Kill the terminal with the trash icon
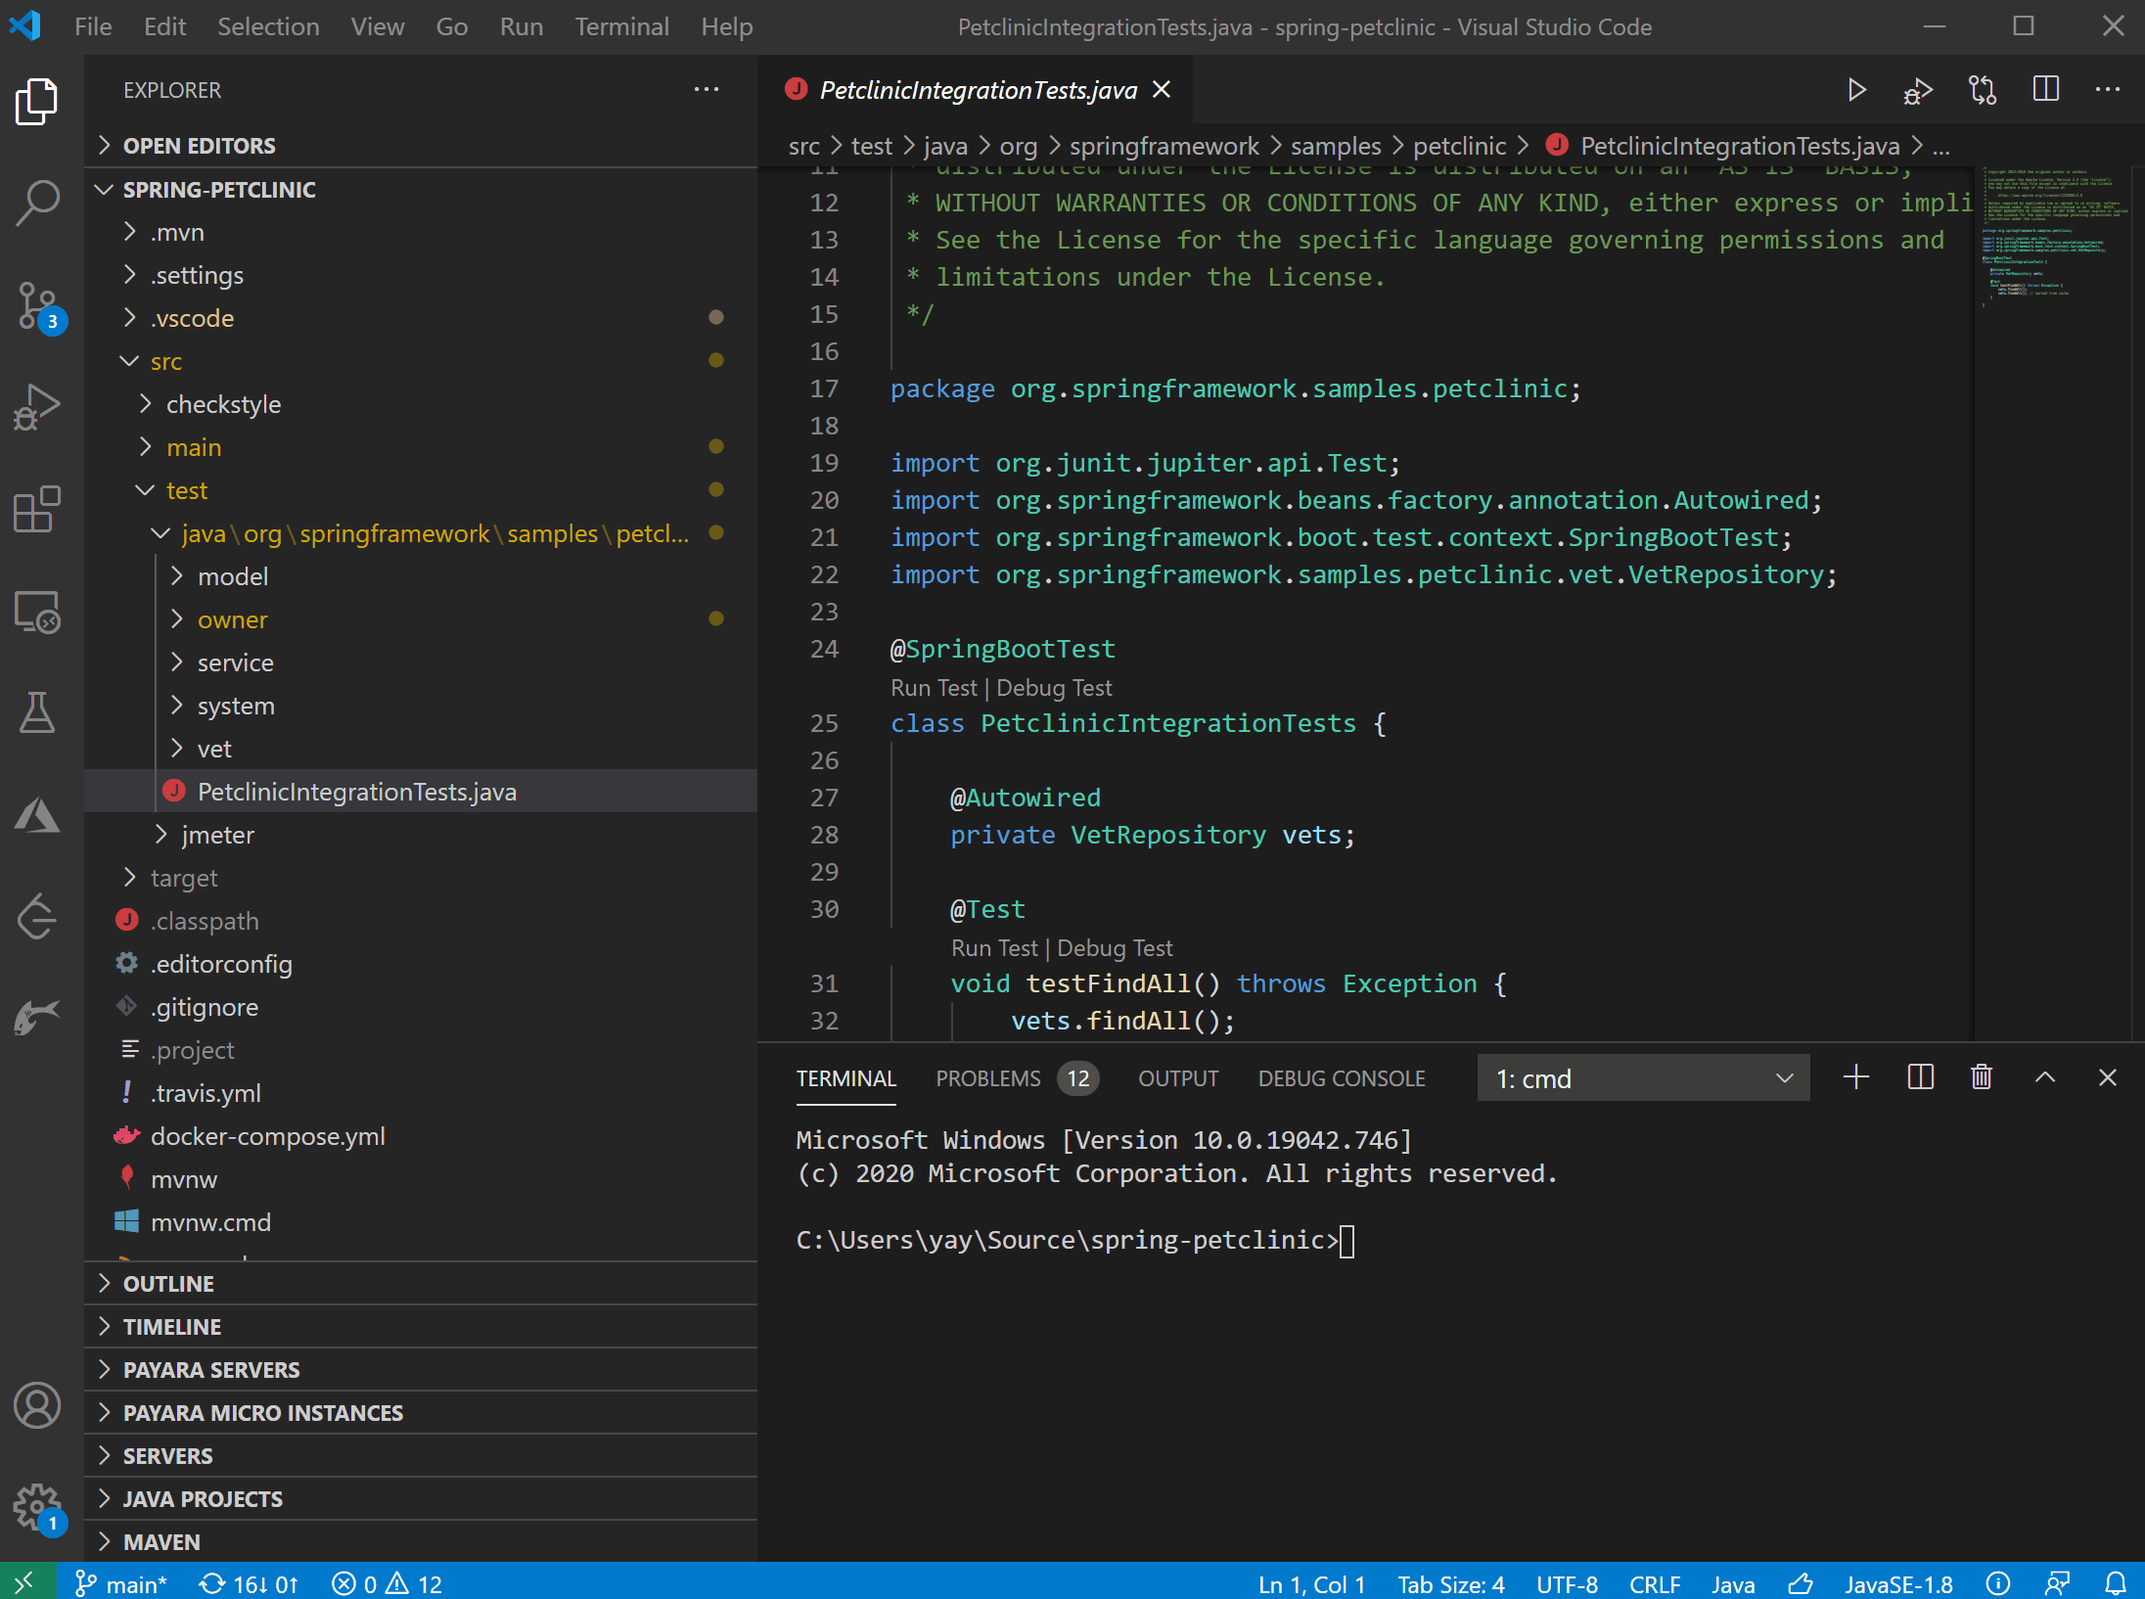This screenshot has height=1599, width=2145. (x=1981, y=1076)
